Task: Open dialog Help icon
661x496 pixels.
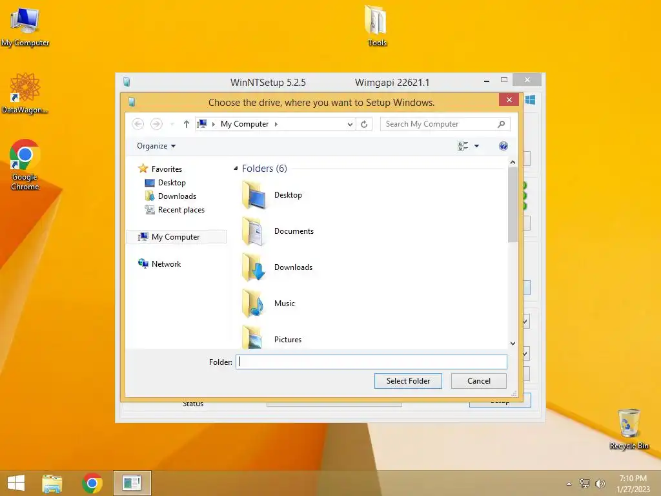Action: coord(503,146)
